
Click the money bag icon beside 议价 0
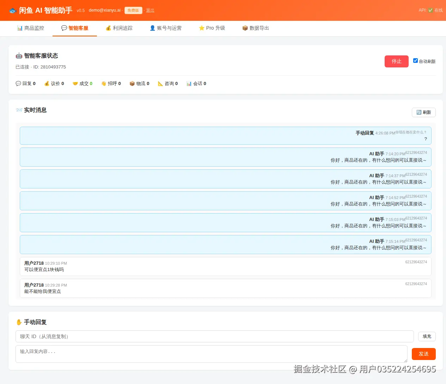[47, 84]
